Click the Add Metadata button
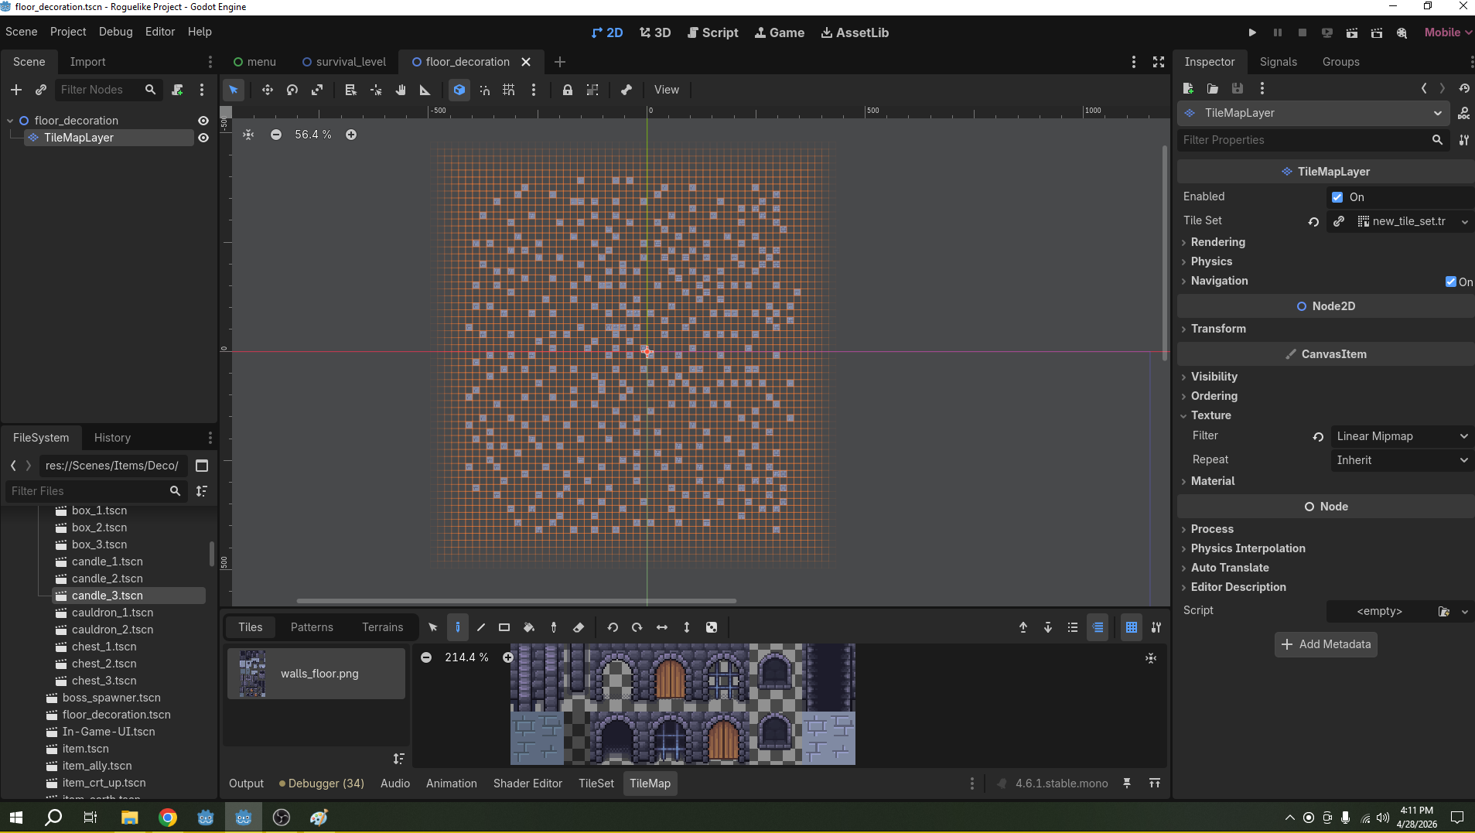This screenshot has height=833, width=1475. pyautogui.click(x=1326, y=644)
